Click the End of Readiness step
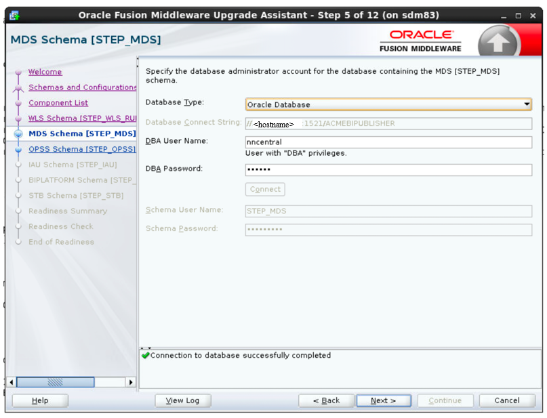This screenshot has height=418, width=547. (61, 242)
